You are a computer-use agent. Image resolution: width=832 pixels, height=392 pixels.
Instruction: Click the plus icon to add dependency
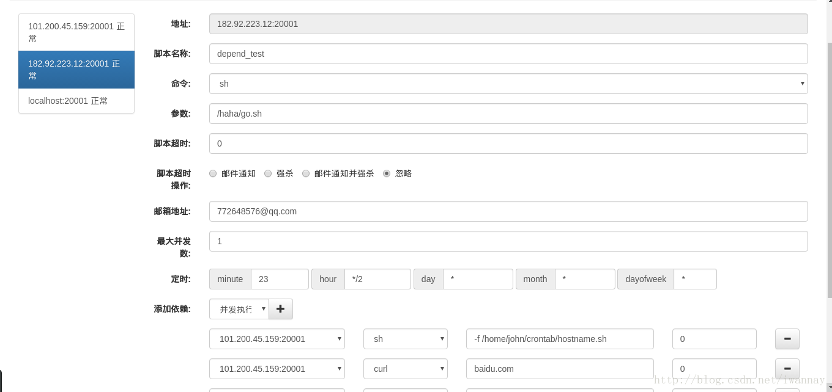point(280,309)
